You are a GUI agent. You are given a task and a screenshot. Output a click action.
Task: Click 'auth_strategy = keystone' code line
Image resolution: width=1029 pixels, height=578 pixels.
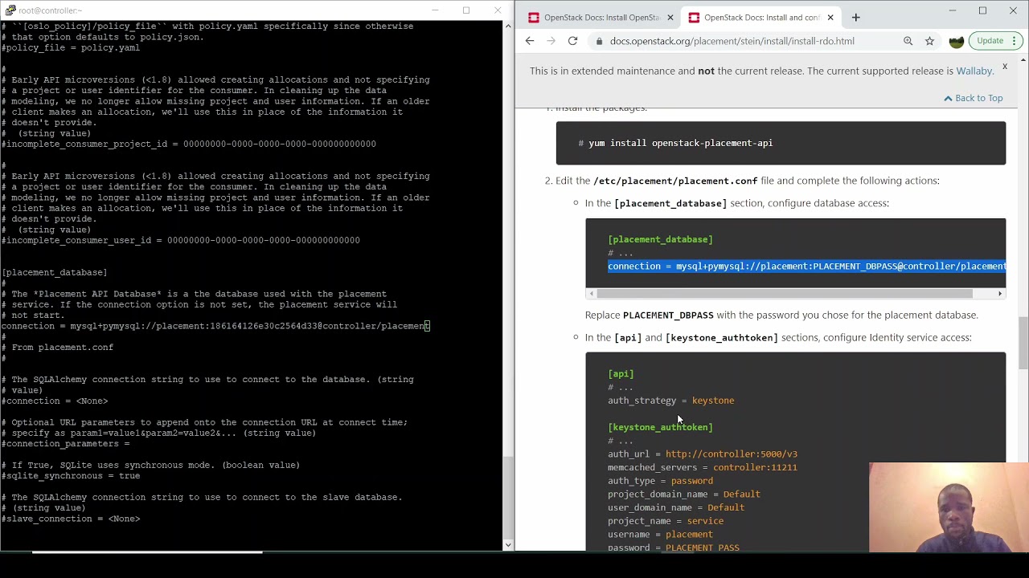point(670,401)
